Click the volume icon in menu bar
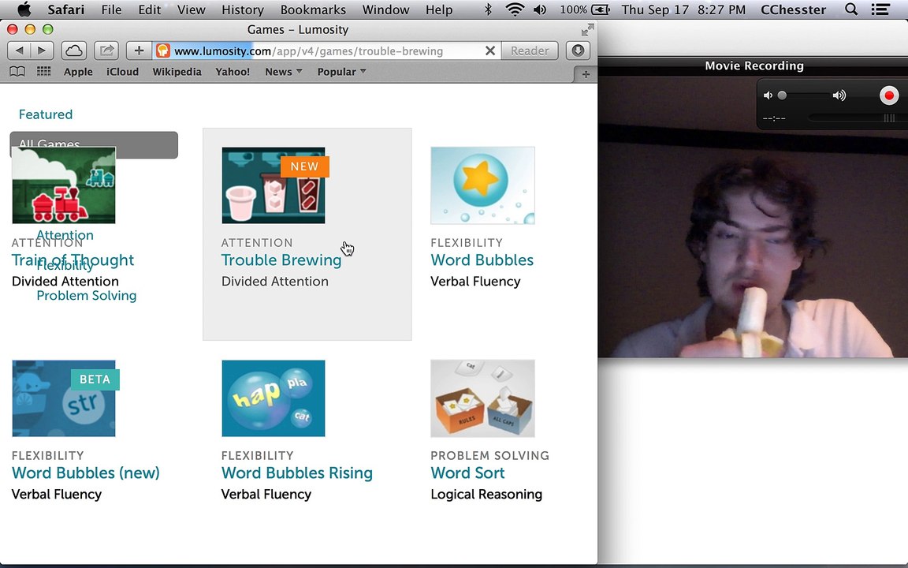This screenshot has height=568, width=908. [540, 9]
